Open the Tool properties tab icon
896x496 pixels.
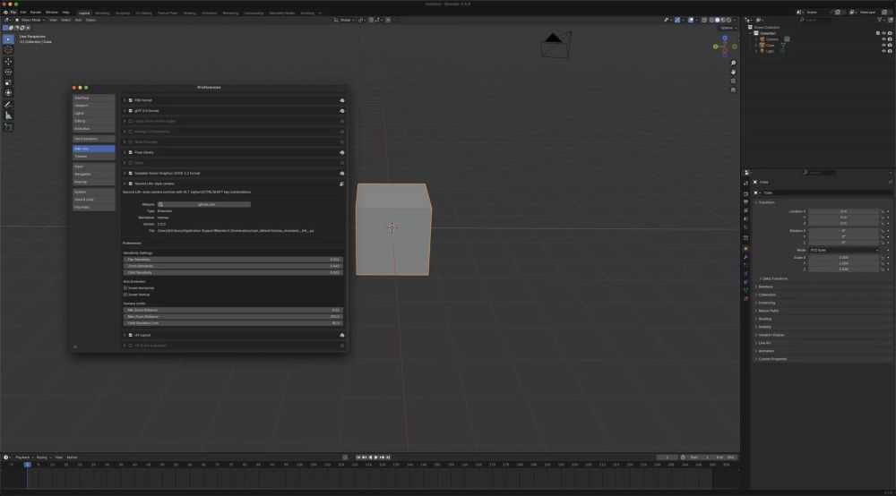click(x=745, y=184)
